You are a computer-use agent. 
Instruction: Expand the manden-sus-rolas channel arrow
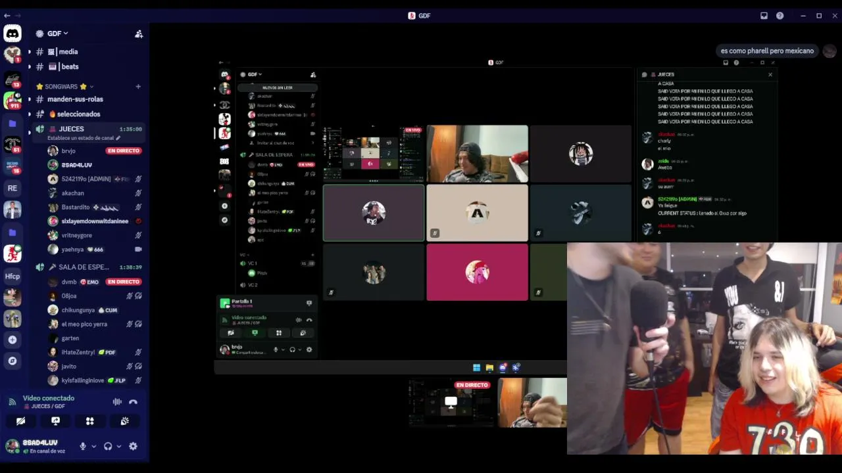point(29,99)
